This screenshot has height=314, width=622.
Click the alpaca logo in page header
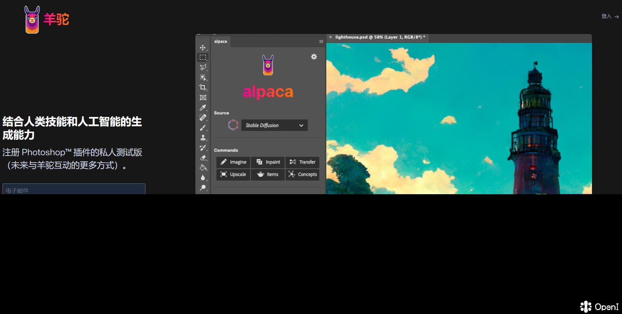point(32,20)
